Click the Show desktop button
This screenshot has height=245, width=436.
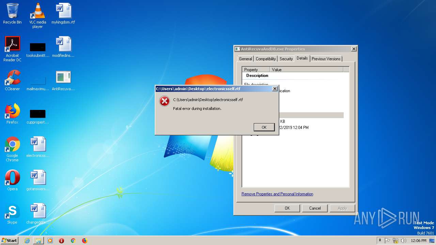coord(432,241)
